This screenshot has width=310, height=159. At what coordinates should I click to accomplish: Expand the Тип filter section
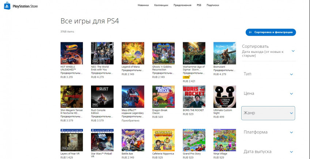[268, 74]
